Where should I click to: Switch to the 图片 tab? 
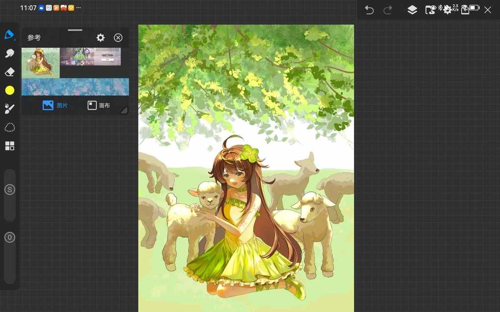pos(55,105)
